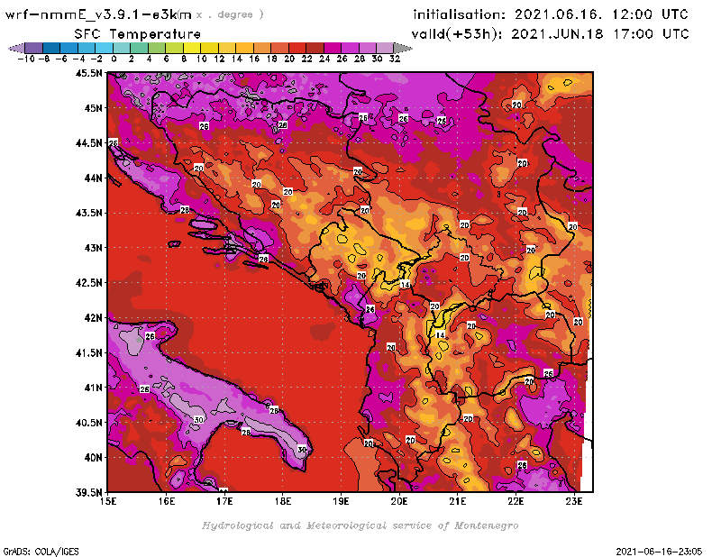The height and width of the screenshot is (557, 721).
Task: Click the '41.5N' latitude label
Action: [x=87, y=352]
